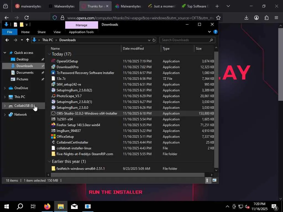Image resolution: width=283 pixels, height=212 pixels.
Task: Click the fastfetch-windows-amd64 folder icon
Action: coord(53,168)
